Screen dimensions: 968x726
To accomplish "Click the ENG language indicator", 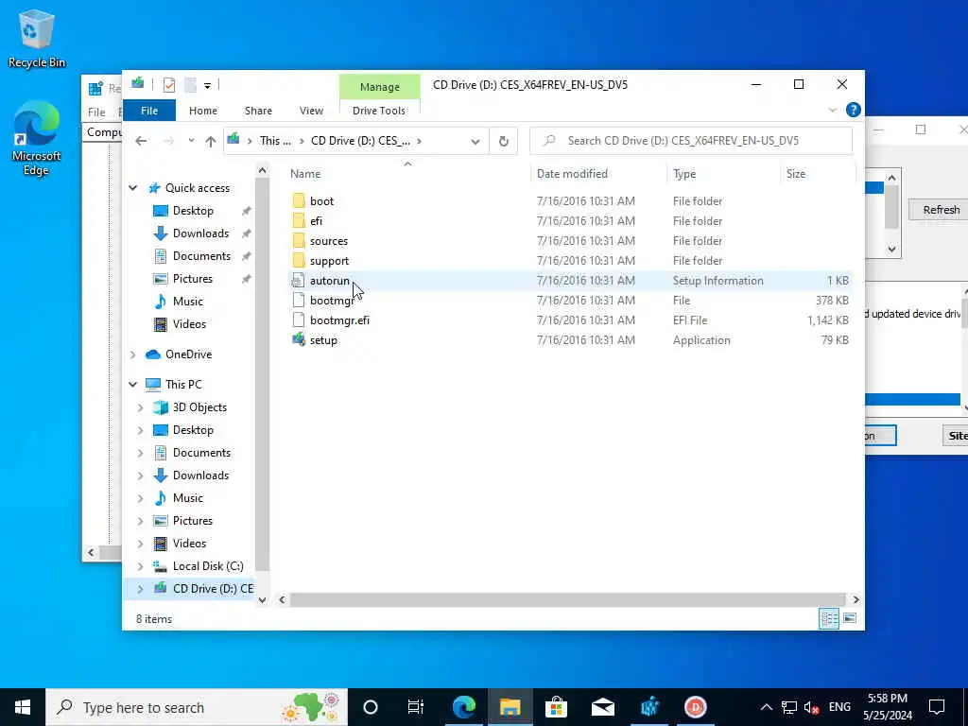I will (x=839, y=707).
